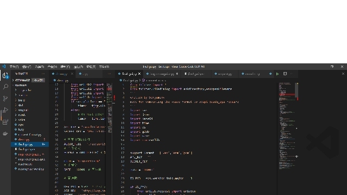Screen dimensions: 347x195
Task: Restore down the VS Code window
Action: click(332, 66)
